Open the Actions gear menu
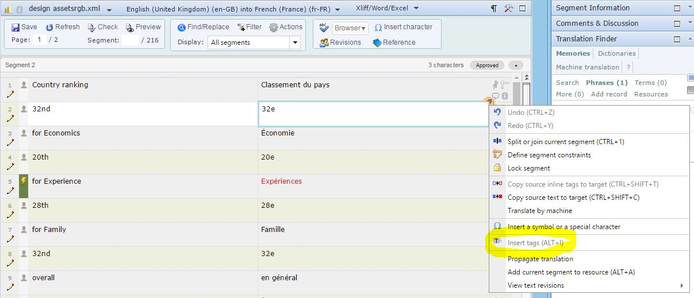Image resolution: width=694 pixels, height=298 pixels. point(286,27)
